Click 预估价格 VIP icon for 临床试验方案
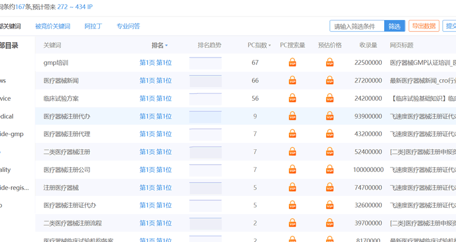Screen dimensions: 456x242 pos(329,99)
